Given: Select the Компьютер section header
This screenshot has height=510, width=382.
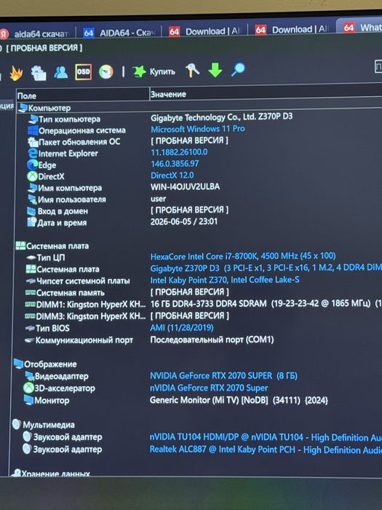Looking at the screenshot, I should click(x=44, y=108).
